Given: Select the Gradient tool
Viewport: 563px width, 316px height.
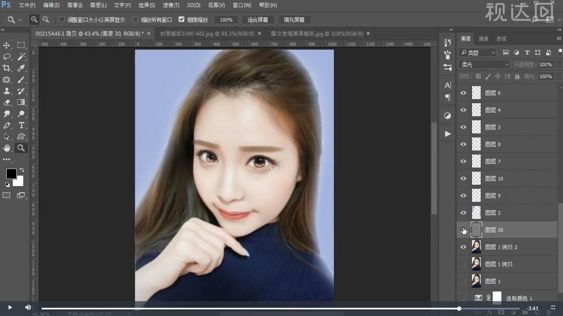Looking at the screenshot, I should click(x=21, y=102).
